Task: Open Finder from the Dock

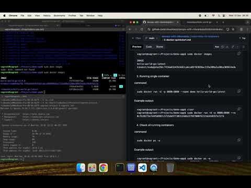Action: [81, 168]
